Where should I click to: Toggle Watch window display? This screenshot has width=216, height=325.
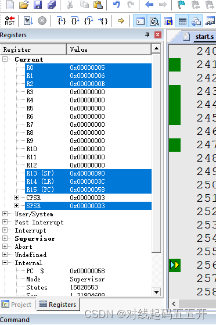[210, 21]
